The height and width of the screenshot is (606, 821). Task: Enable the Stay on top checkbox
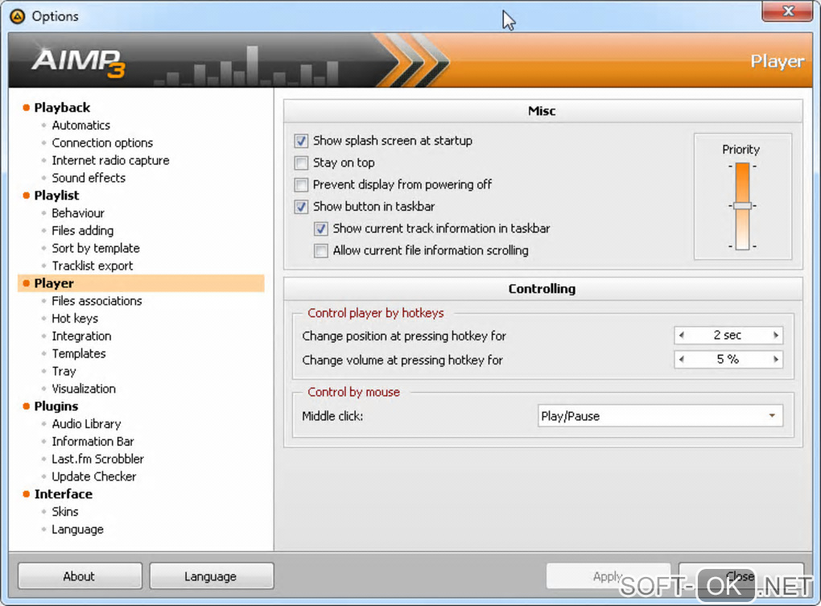[301, 163]
